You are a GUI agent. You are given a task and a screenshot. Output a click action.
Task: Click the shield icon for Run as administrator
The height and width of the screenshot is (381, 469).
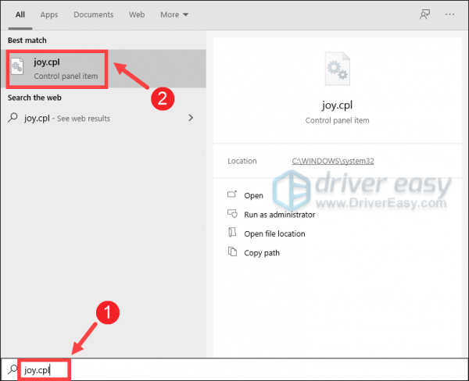(231, 214)
